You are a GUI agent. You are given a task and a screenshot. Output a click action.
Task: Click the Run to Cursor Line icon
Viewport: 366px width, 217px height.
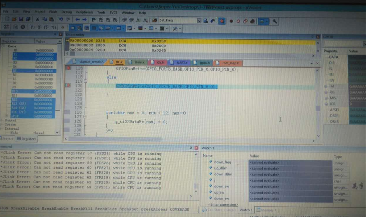(x=54, y=27)
